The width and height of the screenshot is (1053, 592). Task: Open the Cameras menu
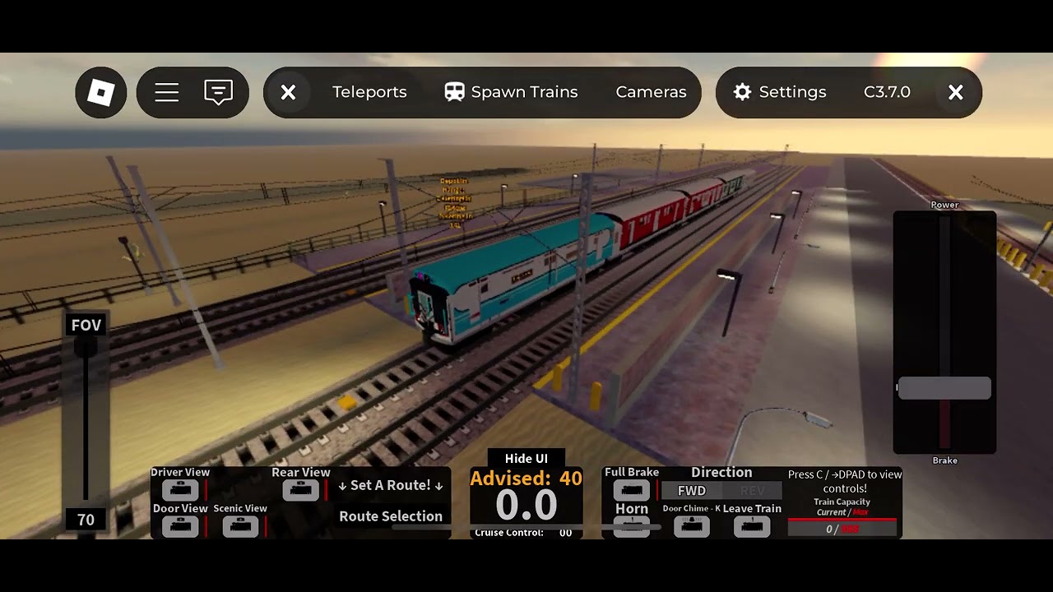click(x=651, y=92)
